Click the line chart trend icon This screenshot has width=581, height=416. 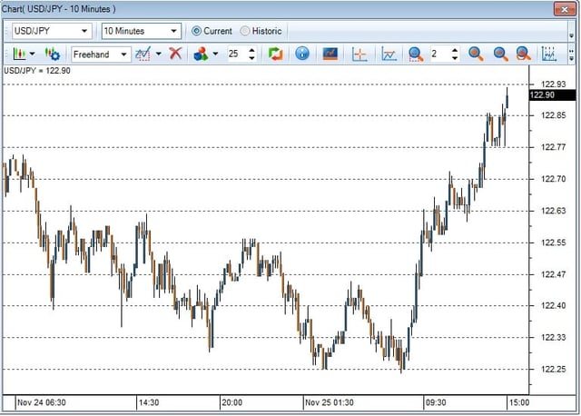click(x=389, y=54)
